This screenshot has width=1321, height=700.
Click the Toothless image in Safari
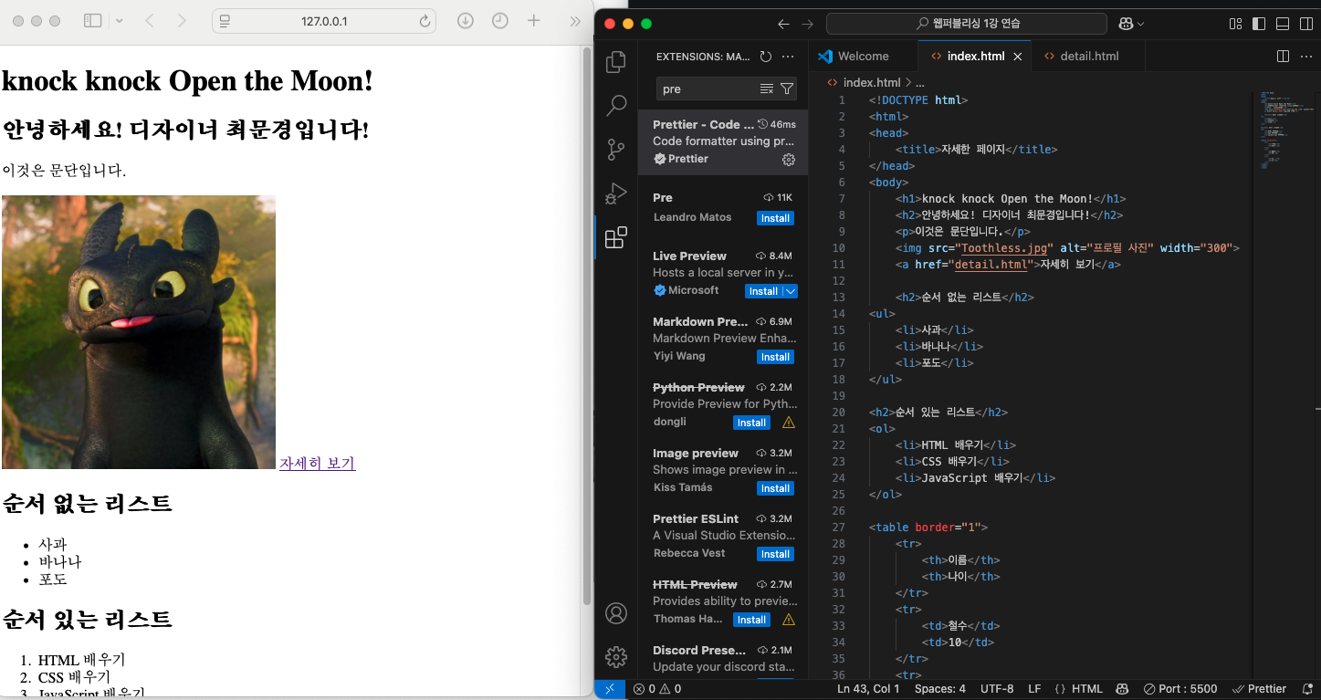tap(139, 332)
